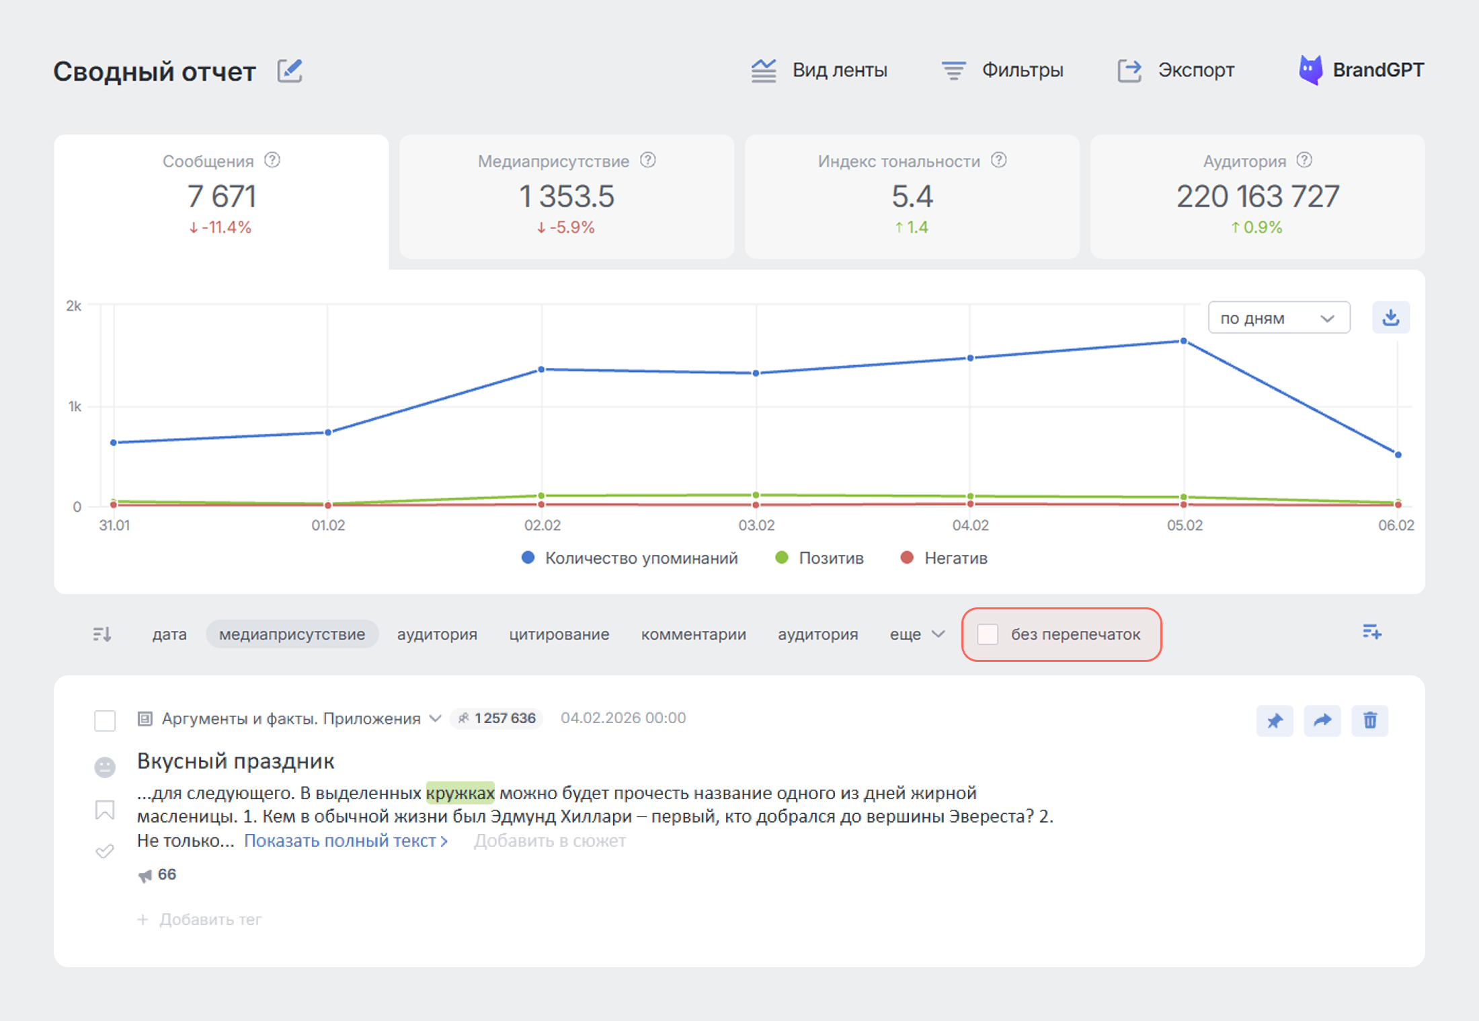This screenshot has width=1479, height=1021.
Task: Select the Вкусный праздник article checkbox
Action: 105,720
